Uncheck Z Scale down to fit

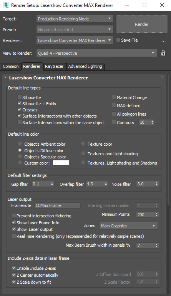[13, 282]
